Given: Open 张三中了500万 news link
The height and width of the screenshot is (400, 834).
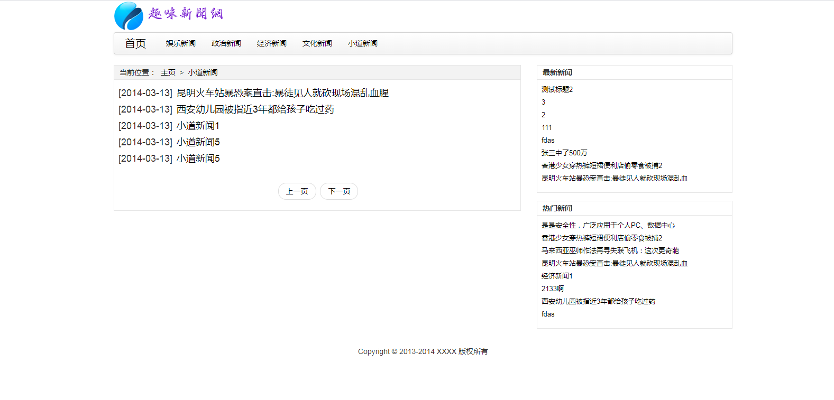Looking at the screenshot, I should [564, 153].
